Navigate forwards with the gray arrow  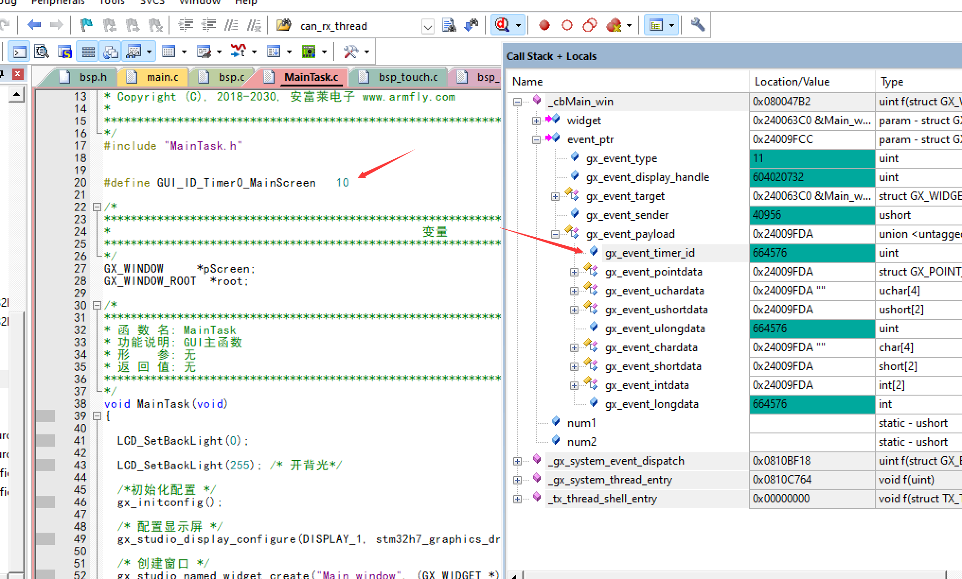point(56,25)
